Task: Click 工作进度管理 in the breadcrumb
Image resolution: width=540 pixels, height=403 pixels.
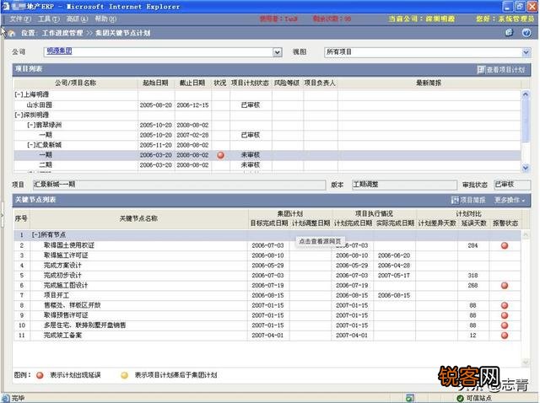Action: point(62,33)
